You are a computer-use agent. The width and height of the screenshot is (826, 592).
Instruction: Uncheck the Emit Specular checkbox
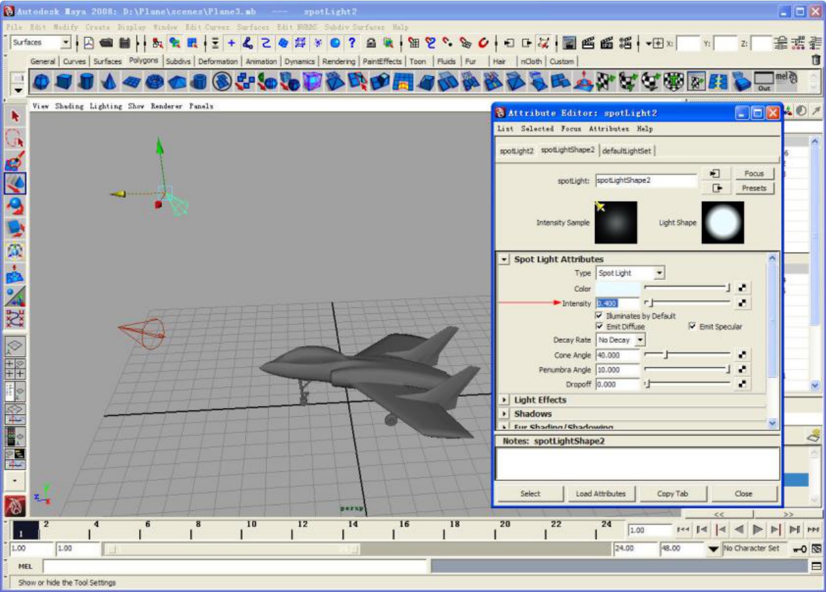pyautogui.click(x=692, y=326)
